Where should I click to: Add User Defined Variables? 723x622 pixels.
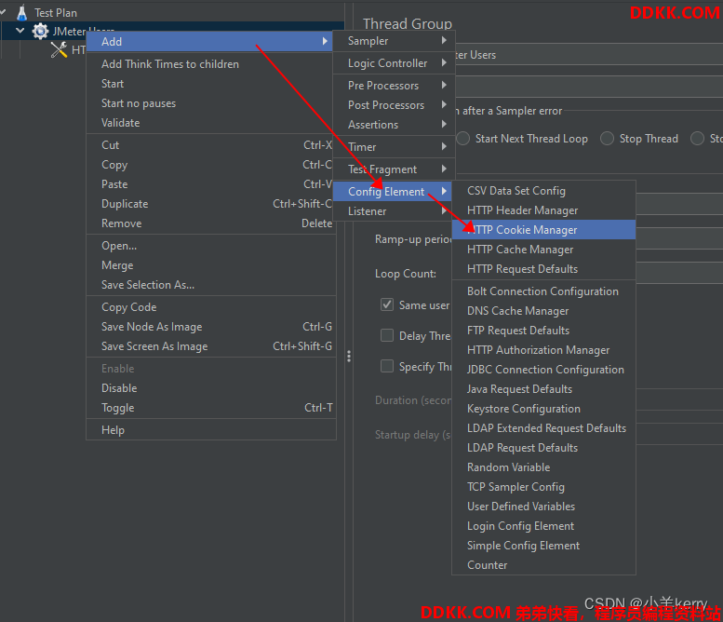(x=543, y=507)
